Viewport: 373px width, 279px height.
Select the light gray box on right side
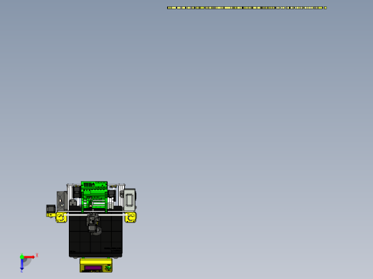[x=130, y=200]
